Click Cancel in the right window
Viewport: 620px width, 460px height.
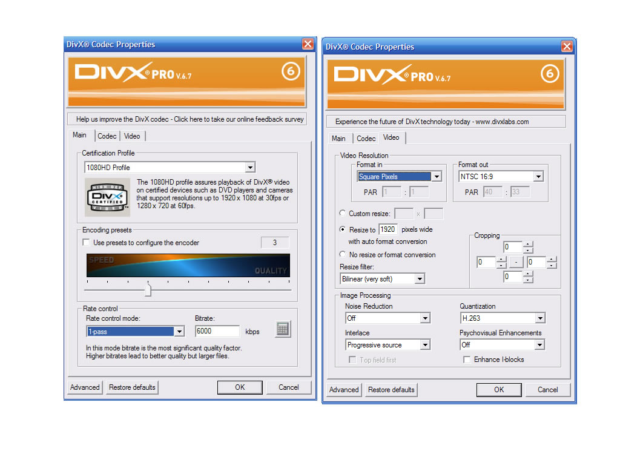tap(547, 390)
